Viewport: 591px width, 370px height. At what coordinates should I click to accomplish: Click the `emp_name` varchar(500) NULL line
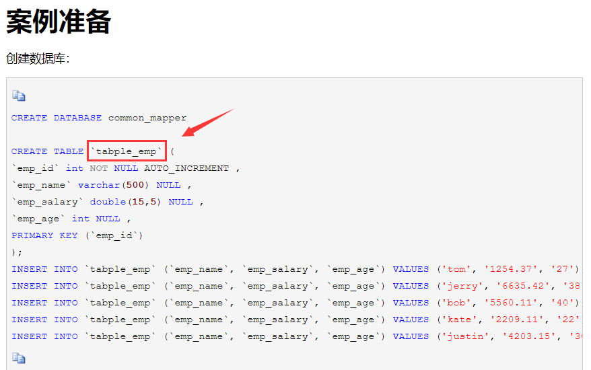pos(102,185)
